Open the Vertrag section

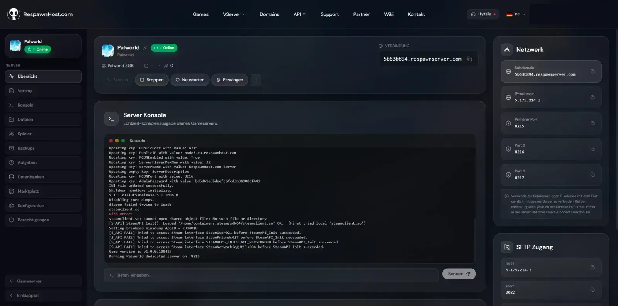[x=43, y=91]
